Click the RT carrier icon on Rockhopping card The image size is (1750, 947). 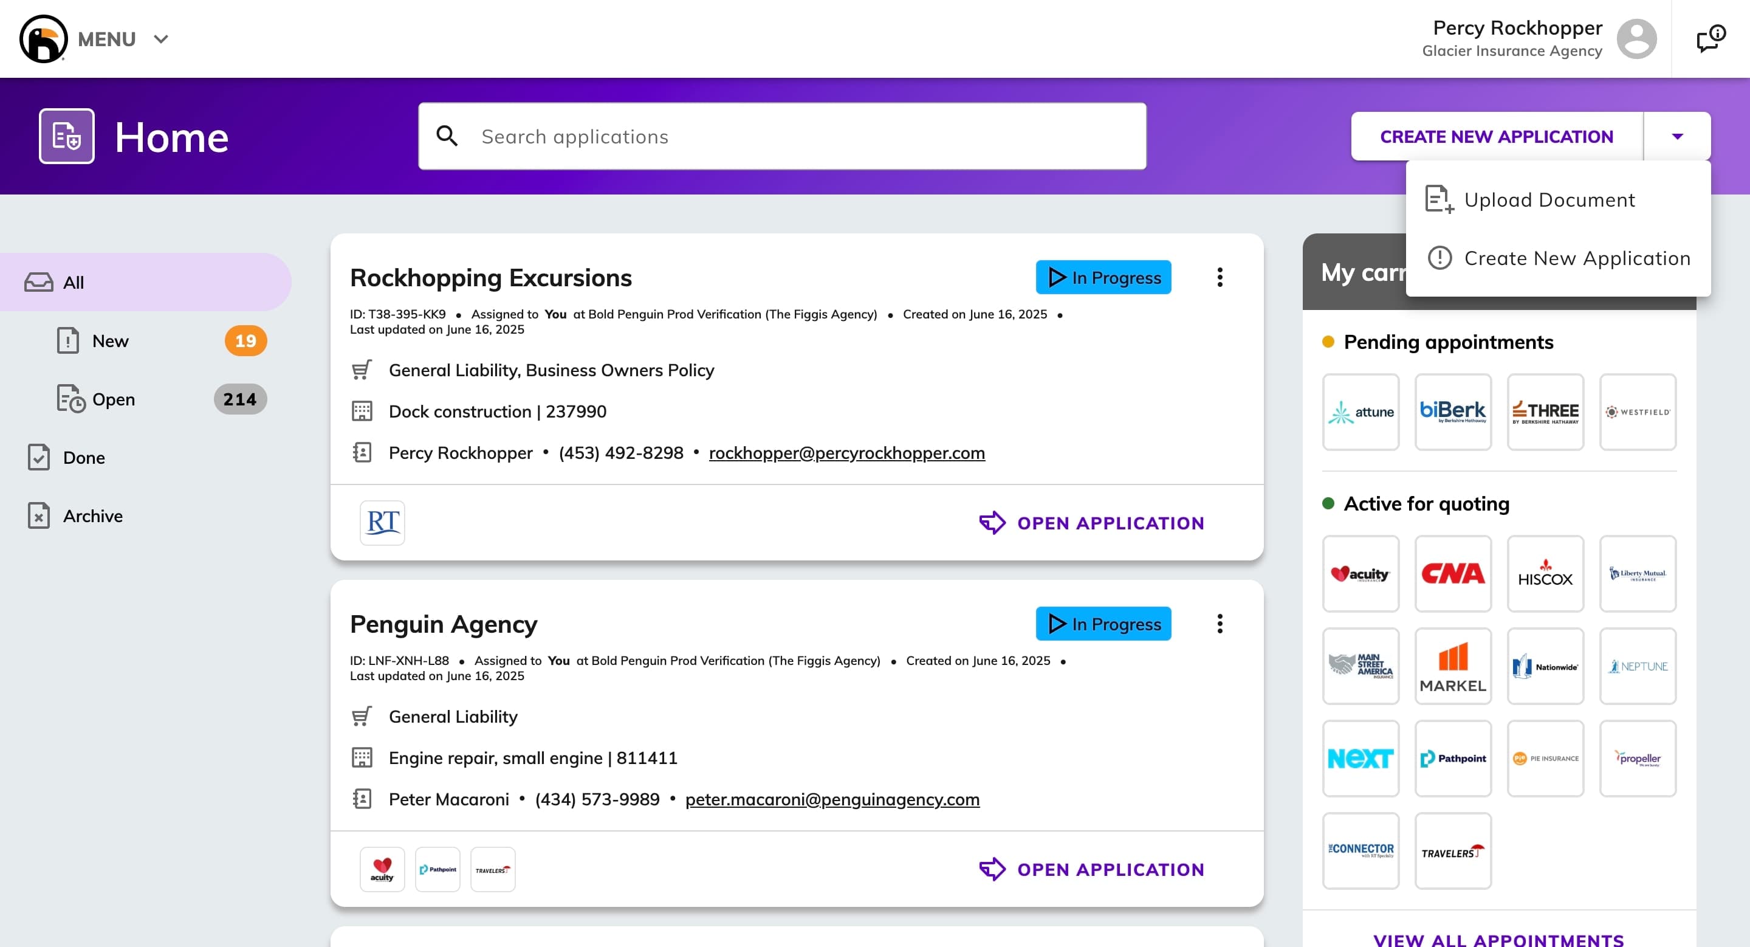click(x=382, y=522)
